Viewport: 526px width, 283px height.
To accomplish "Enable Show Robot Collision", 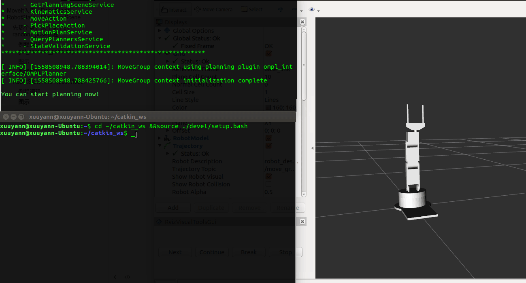I will (268, 184).
